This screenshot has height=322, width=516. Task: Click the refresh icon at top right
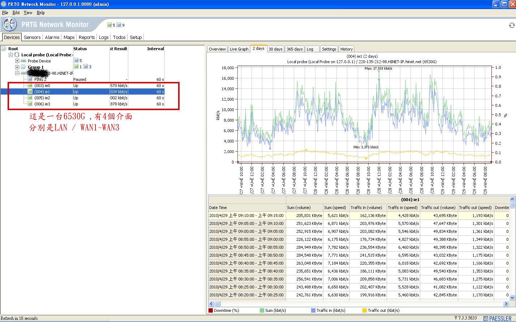512,25
